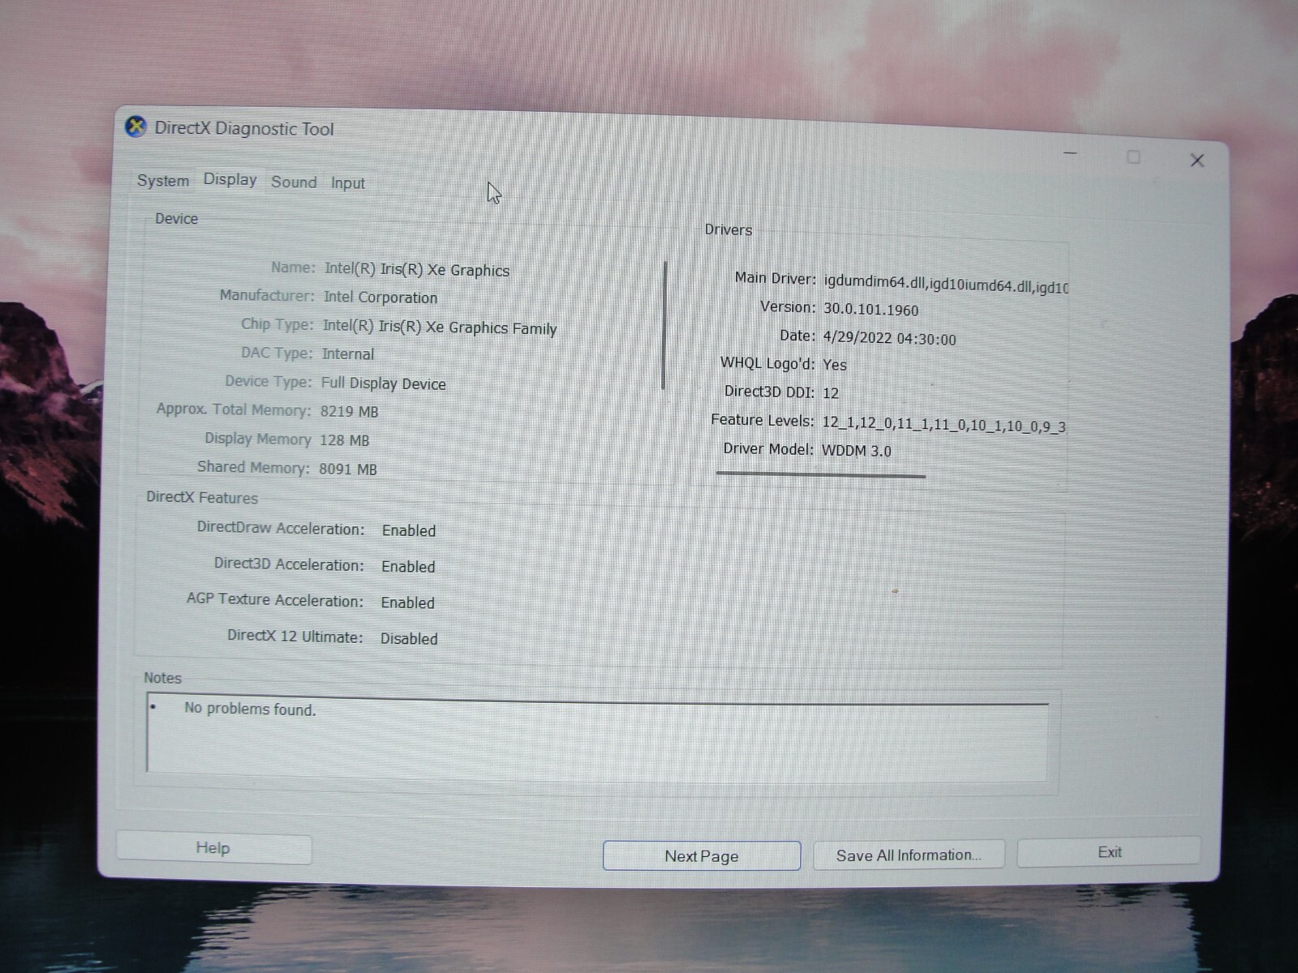Click the 'Feature Levels:' label

(x=763, y=420)
